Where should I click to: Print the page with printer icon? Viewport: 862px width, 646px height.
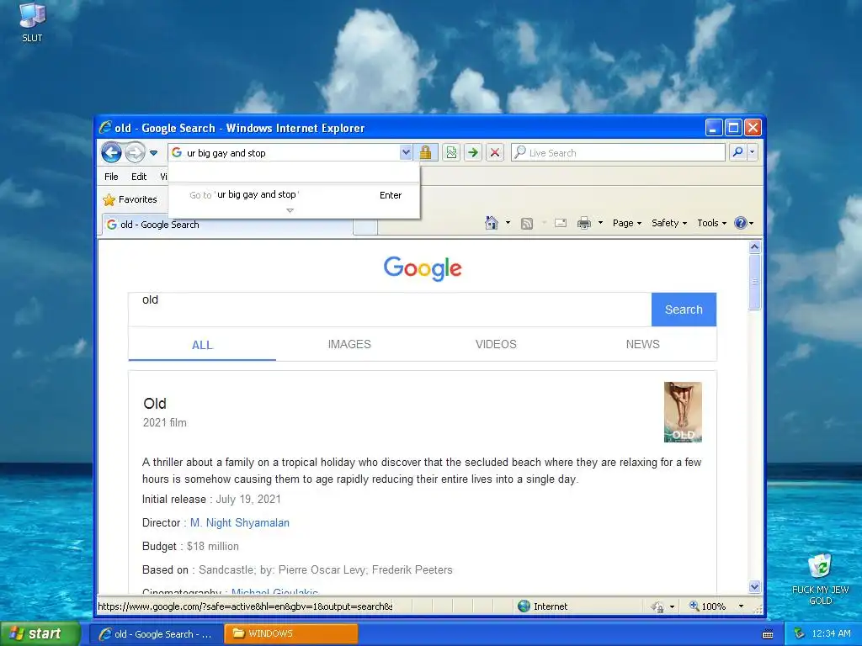[584, 223]
